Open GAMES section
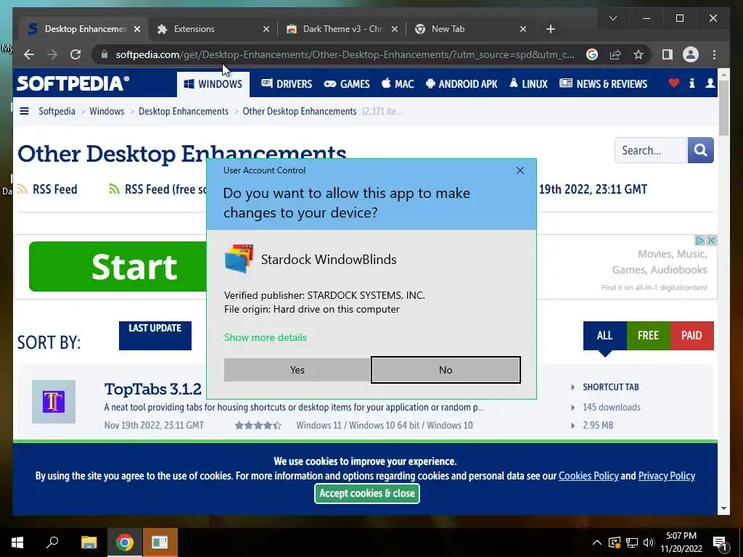Viewport: 743px width, 557px height. point(347,84)
